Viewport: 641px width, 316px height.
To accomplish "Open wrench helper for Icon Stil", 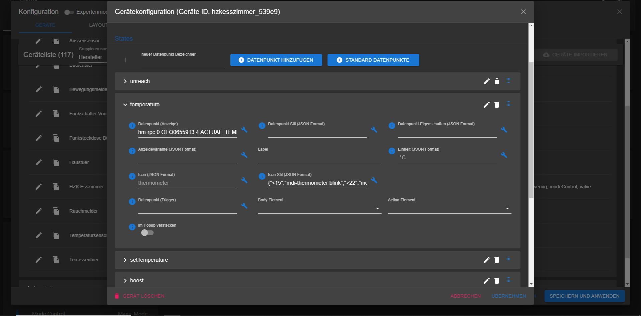I will pyautogui.click(x=374, y=180).
